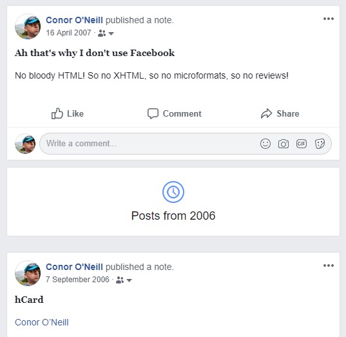
Task: Click the Share arrow icon
Action: tap(267, 113)
